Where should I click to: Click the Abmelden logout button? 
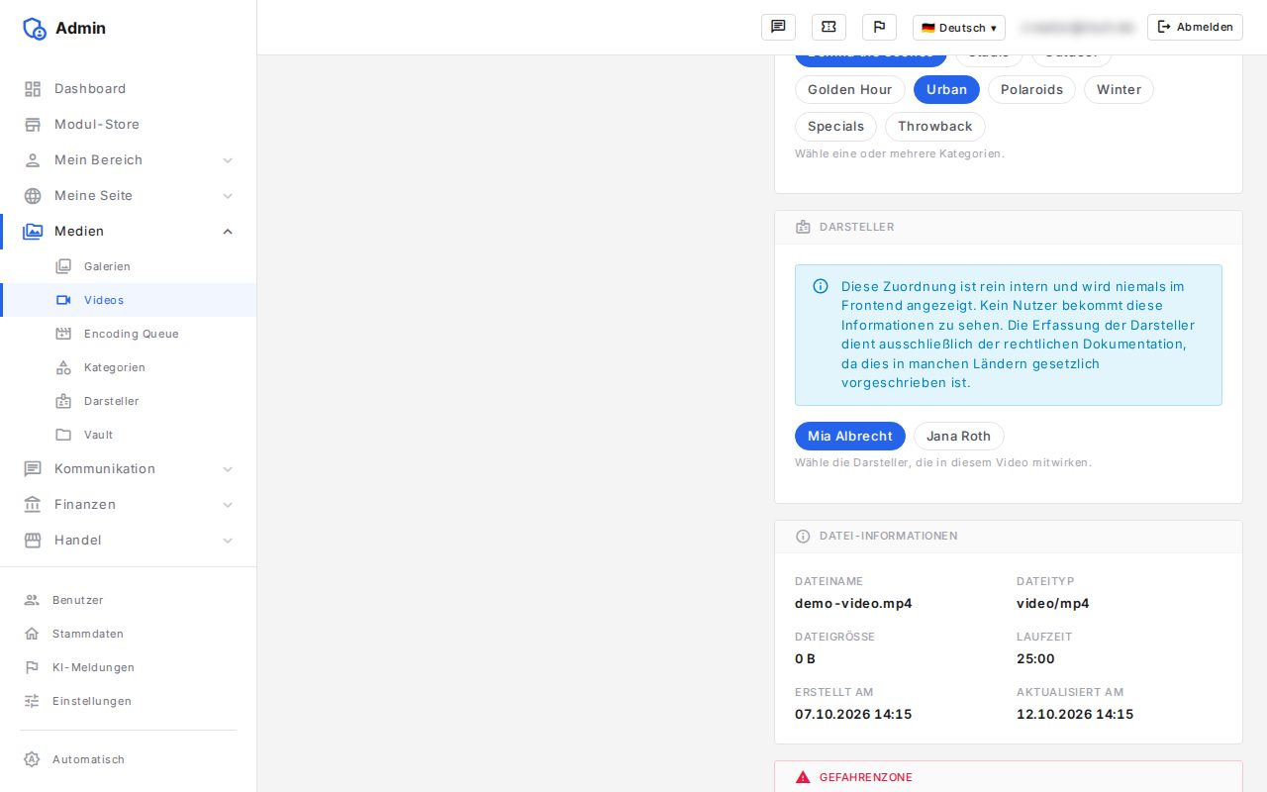point(1195,27)
